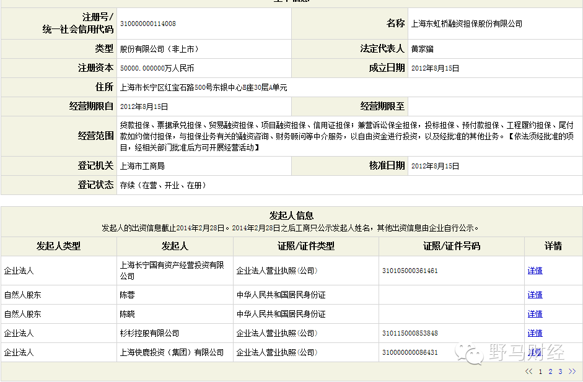
Task: Click promoter name 上海快鹿投资（集团）有限公司
Action: coord(172,353)
